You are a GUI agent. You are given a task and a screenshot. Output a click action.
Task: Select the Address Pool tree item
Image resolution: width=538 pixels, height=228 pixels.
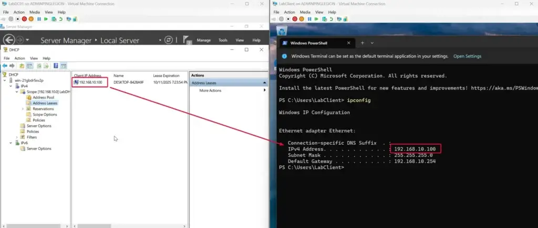click(x=43, y=97)
